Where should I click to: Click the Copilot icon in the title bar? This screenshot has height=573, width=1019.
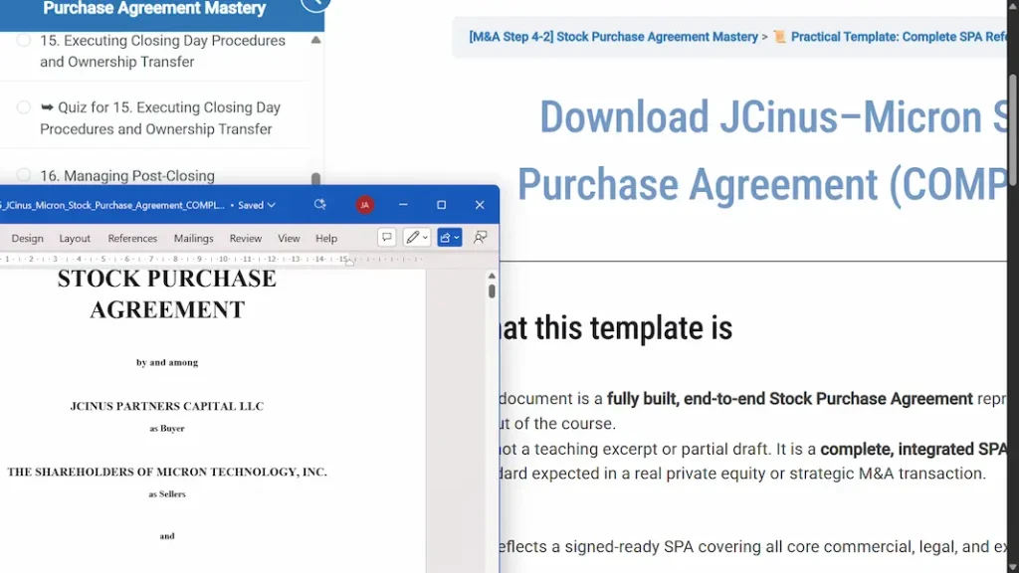tap(320, 204)
